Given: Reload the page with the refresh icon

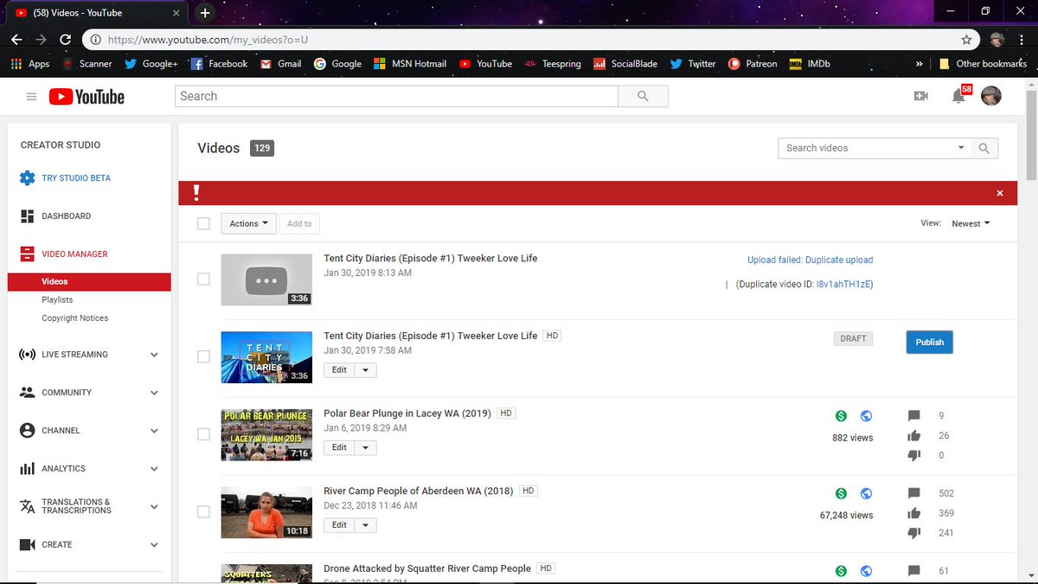Looking at the screenshot, I should 65,40.
